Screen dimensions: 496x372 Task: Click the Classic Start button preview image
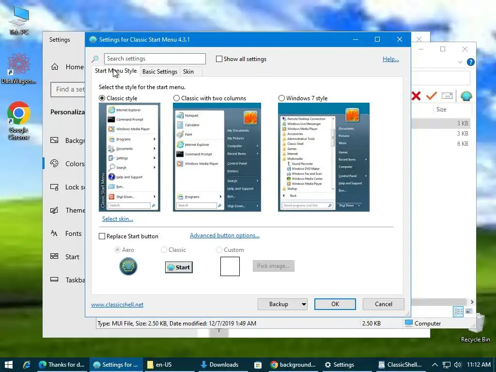pos(179,267)
